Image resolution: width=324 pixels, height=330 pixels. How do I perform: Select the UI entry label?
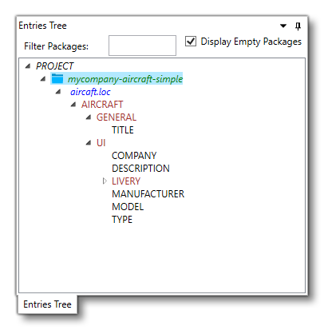coord(101,143)
